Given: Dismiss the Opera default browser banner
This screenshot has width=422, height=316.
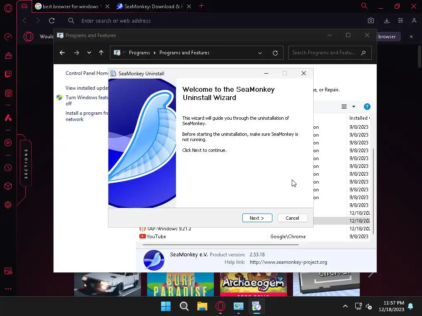Looking at the screenshot, I should pos(411,37).
